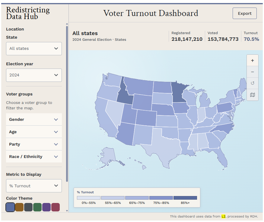Open the Election year dropdown 2024

34,75
